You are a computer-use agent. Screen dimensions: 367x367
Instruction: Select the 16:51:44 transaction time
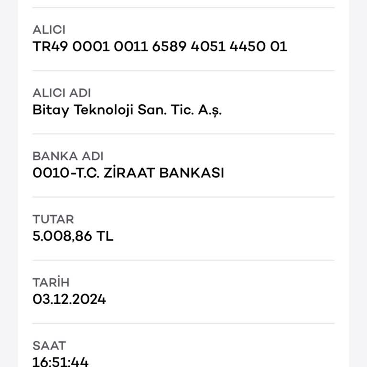pos(61,362)
